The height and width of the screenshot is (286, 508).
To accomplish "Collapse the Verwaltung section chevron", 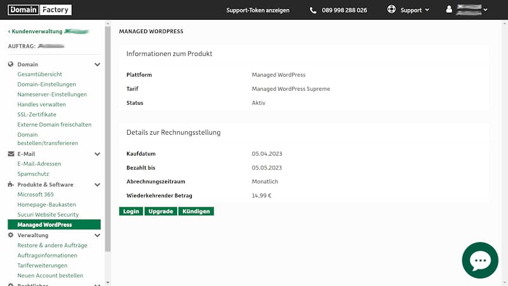I will point(97,235).
